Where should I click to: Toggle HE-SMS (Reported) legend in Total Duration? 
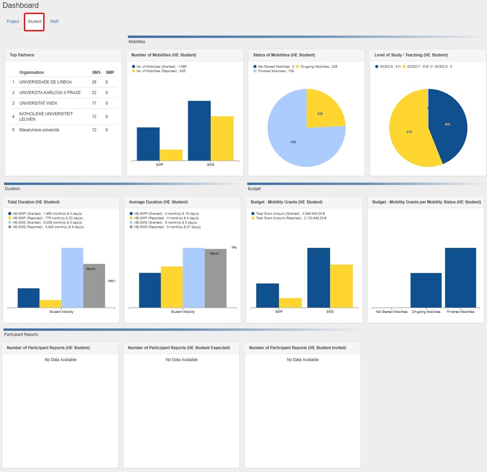(x=9, y=227)
